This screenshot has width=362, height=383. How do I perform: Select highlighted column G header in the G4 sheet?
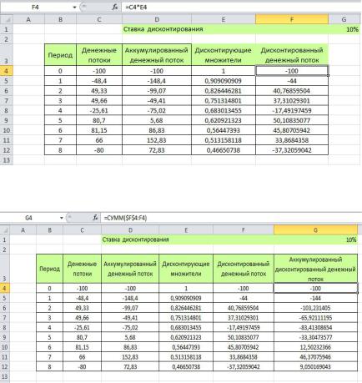(315, 230)
